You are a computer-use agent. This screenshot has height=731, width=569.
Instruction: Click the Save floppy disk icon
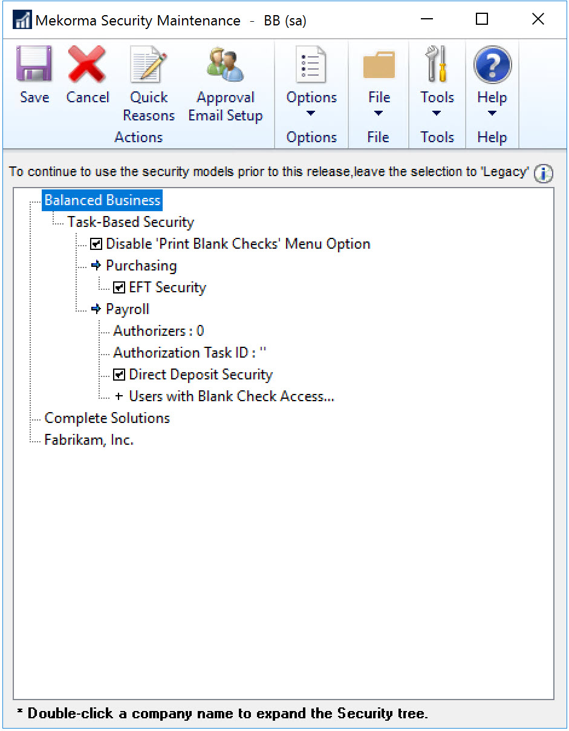tap(34, 65)
